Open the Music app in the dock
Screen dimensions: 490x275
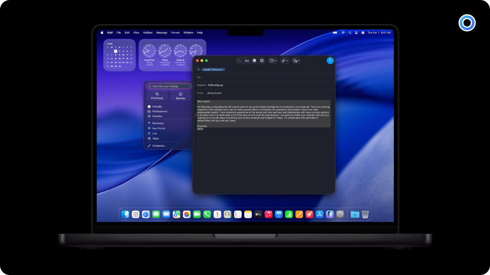click(268, 214)
